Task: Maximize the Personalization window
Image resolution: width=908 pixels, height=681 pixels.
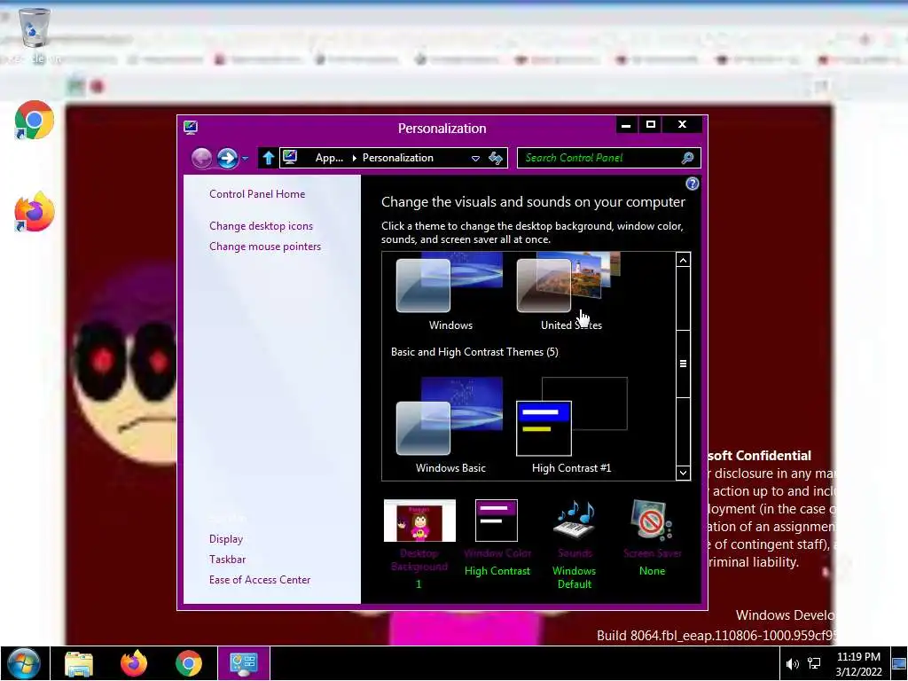Action: click(x=651, y=124)
